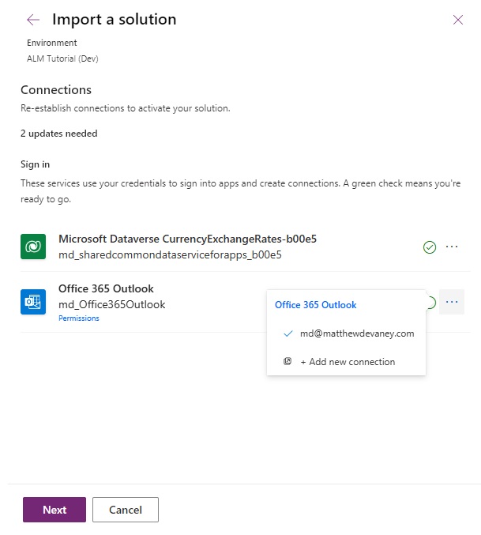Click the md_Office365Outlook reference name

tap(112, 304)
